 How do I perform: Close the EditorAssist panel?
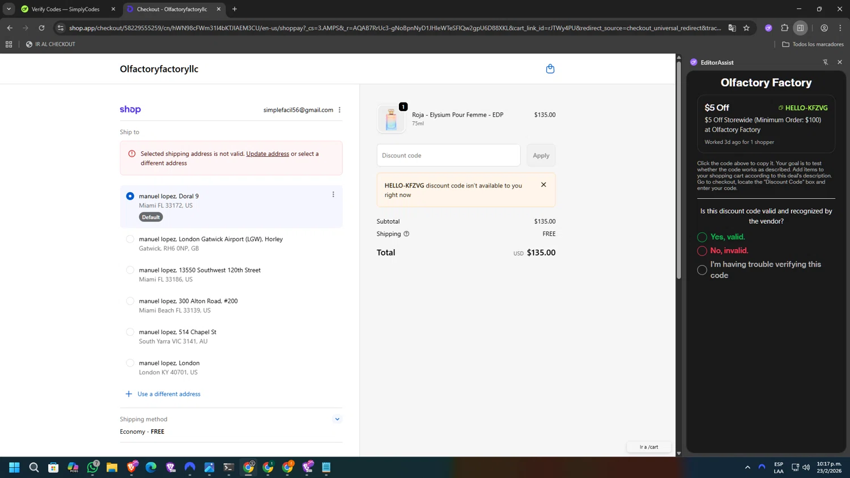click(x=840, y=62)
